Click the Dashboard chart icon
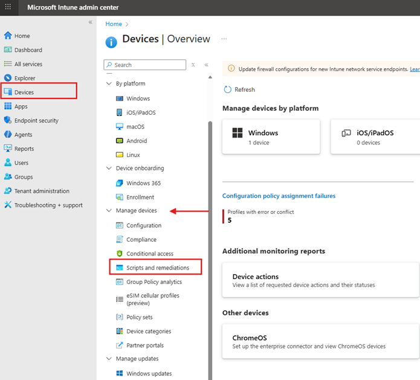The image size is (420, 380). point(8,50)
